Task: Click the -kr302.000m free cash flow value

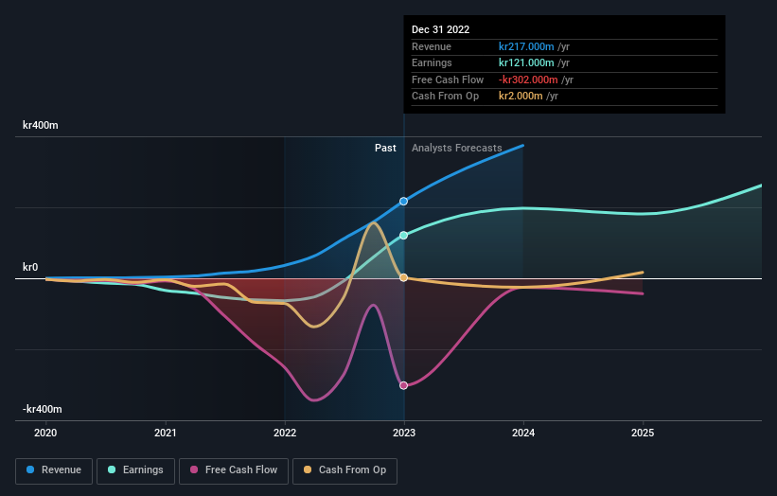Action: [528, 80]
